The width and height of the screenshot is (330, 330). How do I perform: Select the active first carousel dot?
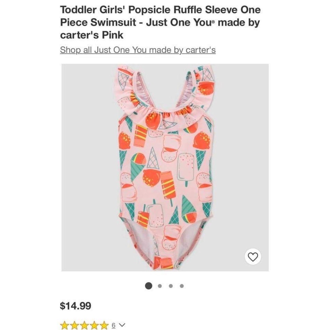[x=149, y=286]
